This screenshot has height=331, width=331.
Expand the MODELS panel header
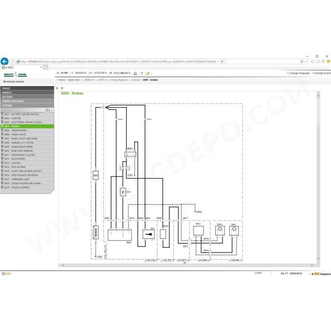27,93
